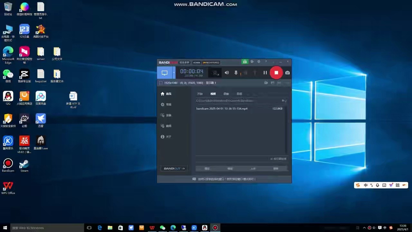Open the 驱动精灵 desktop icon

coord(24,144)
